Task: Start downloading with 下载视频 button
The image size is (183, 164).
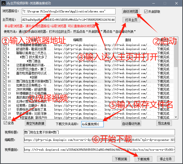Action: [x=143, y=159]
